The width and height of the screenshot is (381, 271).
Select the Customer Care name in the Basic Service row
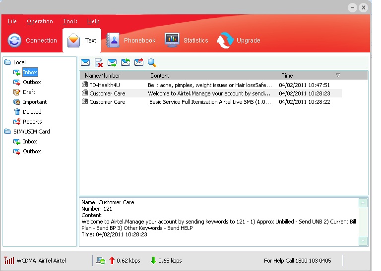[x=107, y=102]
